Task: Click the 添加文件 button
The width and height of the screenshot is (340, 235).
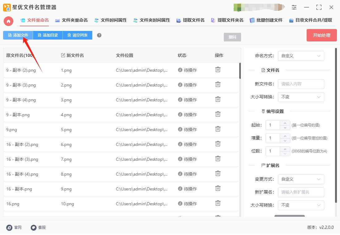Action: [x=18, y=35]
